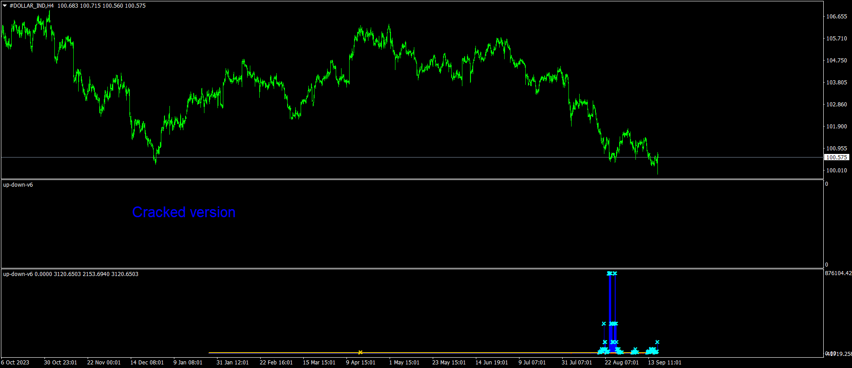
Task: Click the isolated cyan X right of 13 Sep
Action: tap(657, 342)
